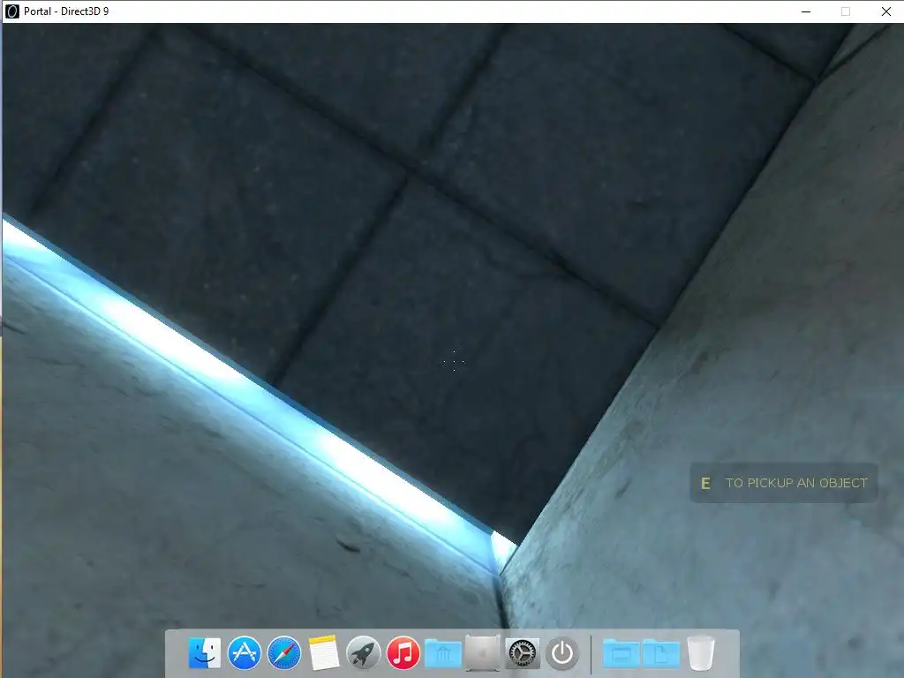This screenshot has width=904, height=678.
Task: Open the red Music app icon
Action: point(403,653)
